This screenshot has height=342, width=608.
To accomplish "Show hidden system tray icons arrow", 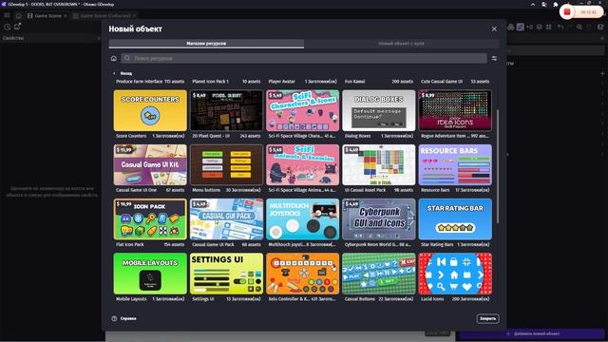I will click(533, 4).
